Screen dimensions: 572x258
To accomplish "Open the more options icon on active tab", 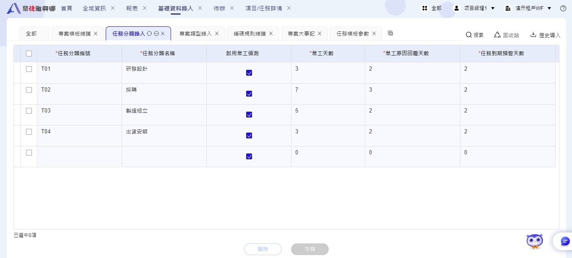I will coord(156,33).
